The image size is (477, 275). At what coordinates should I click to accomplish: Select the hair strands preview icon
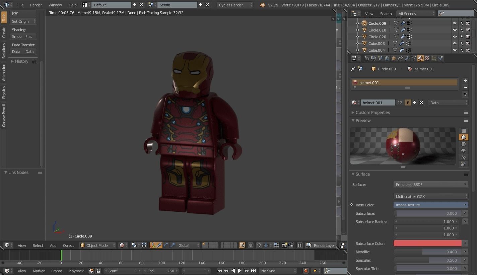464,157
